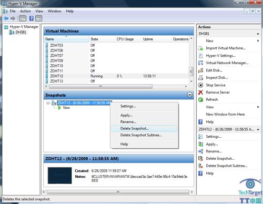The height and width of the screenshot is (204, 263).
Task: Click the Import Virtual Machine icon
Action: tap(200, 48)
